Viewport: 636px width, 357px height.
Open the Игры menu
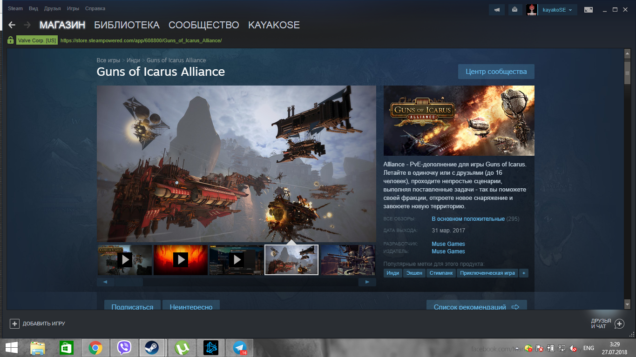click(x=73, y=8)
